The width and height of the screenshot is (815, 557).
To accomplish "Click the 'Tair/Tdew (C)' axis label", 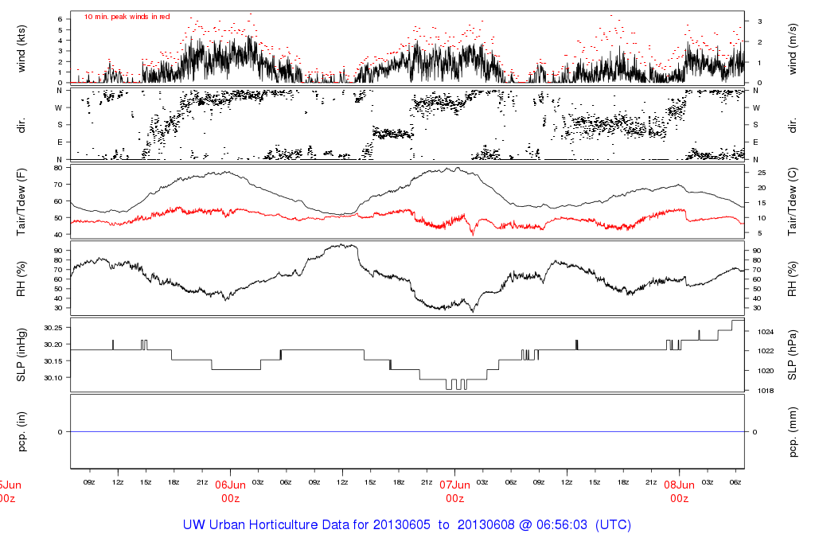I will pos(792,201).
